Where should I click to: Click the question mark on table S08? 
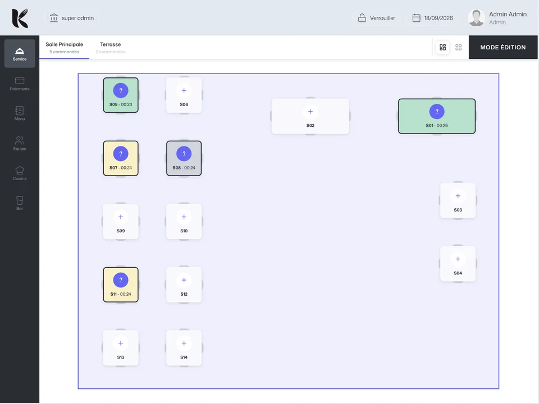[184, 154]
